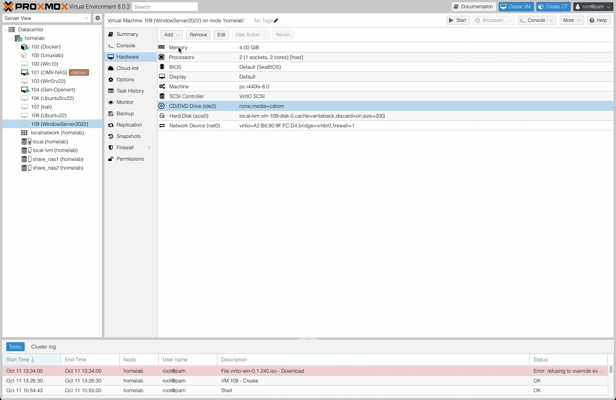Open the More dropdown menu
This screenshot has width=616, height=400.
point(571,20)
